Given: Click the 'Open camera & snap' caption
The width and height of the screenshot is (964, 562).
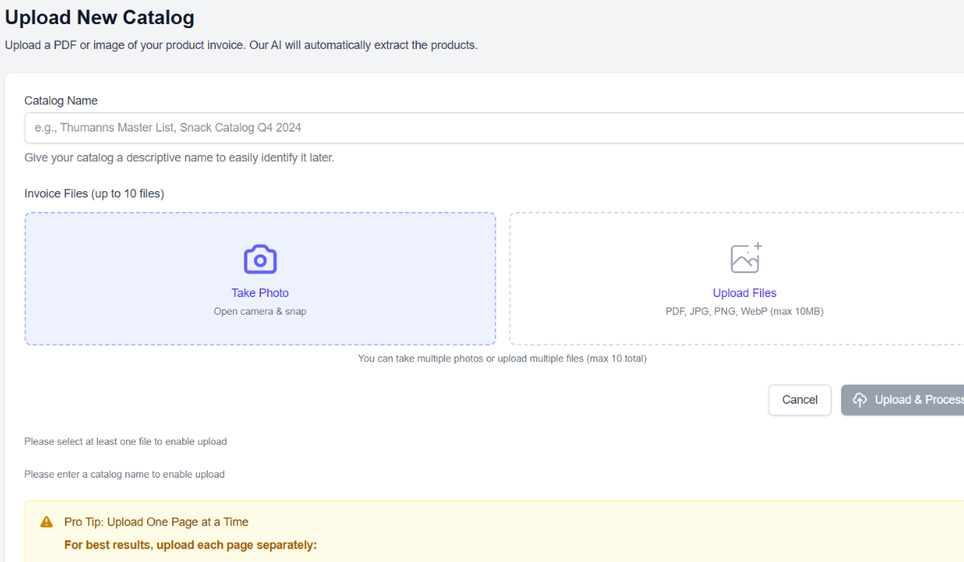Looking at the screenshot, I should pos(259,311).
